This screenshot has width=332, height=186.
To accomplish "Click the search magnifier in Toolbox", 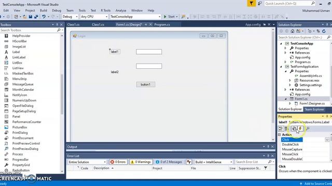I will pos(59,30).
